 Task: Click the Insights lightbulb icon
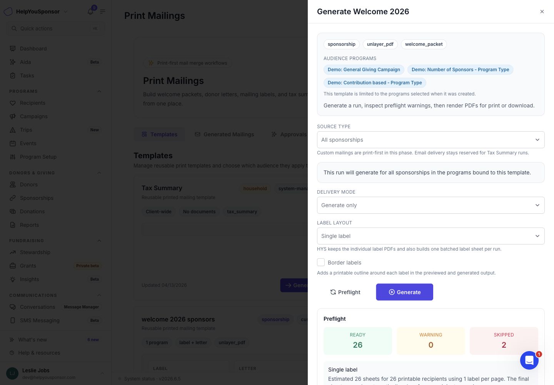(13, 279)
